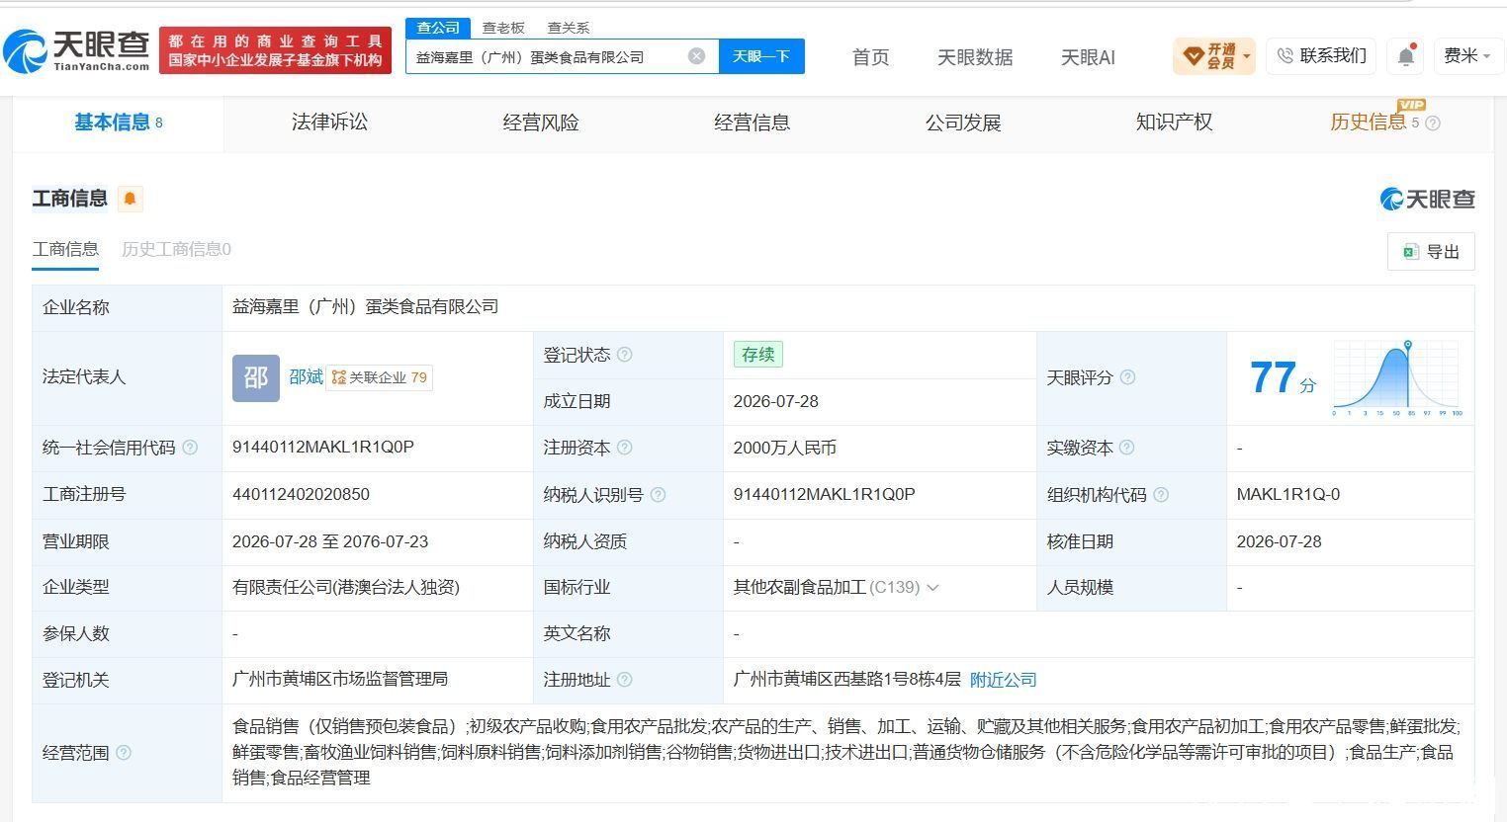
Task: Clear the search box with the X icon
Action: 696,56
